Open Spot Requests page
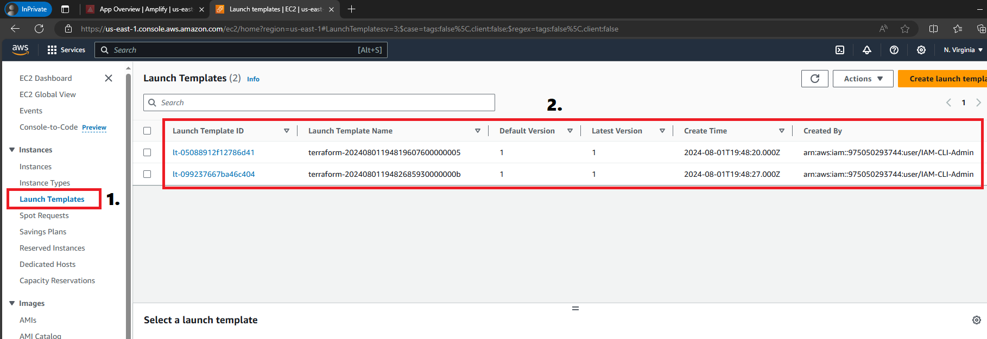 coord(44,215)
